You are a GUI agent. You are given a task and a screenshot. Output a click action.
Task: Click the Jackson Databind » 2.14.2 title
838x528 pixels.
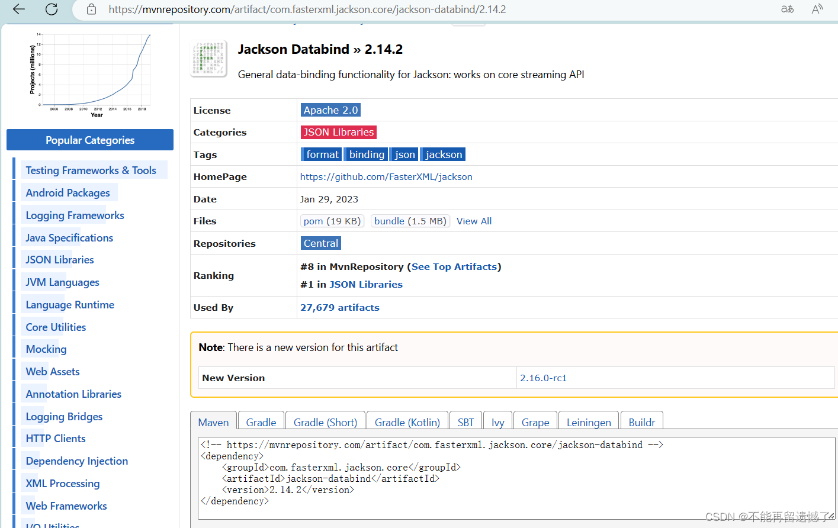click(x=320, y=49)
